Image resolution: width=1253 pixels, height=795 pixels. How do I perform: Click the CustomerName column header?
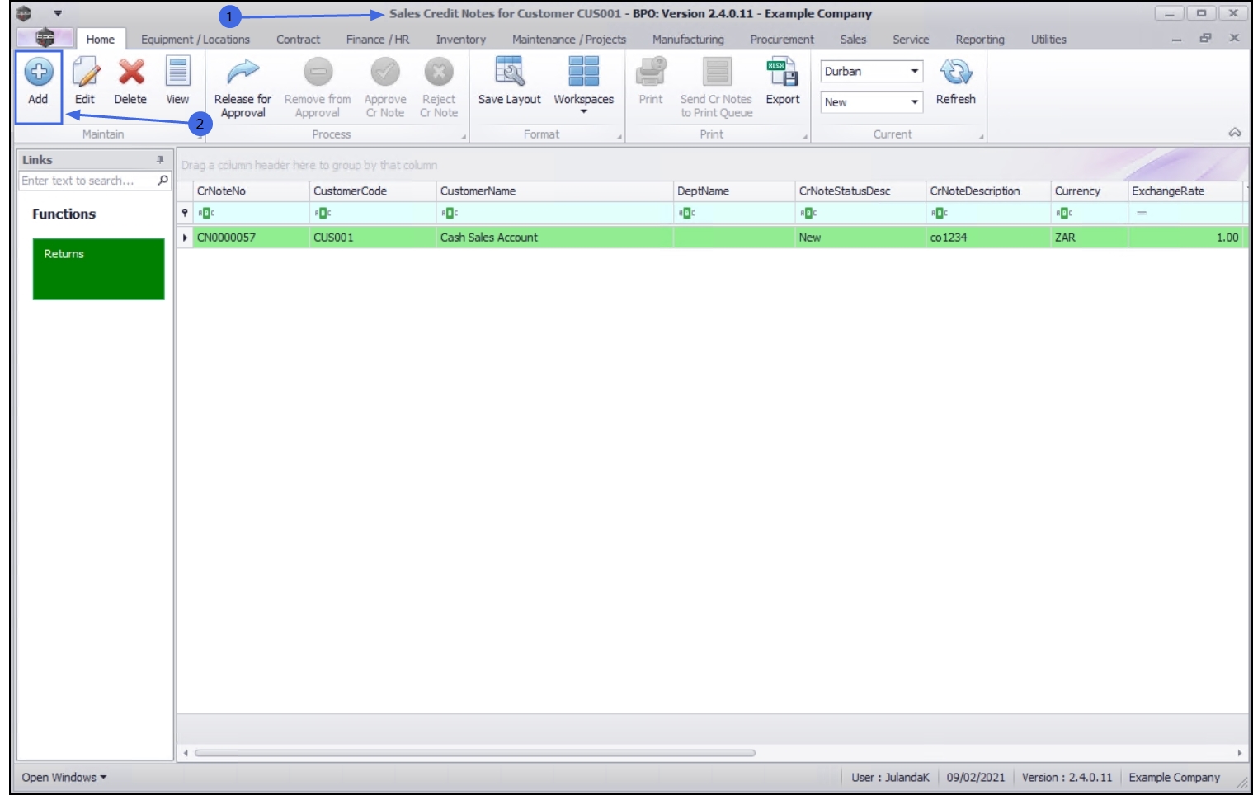554,191
